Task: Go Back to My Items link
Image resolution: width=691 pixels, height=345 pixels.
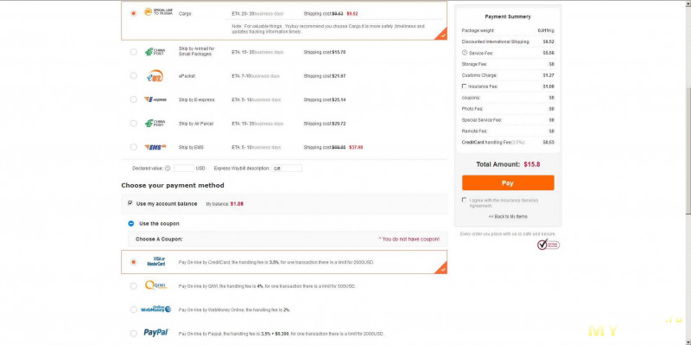Action: click(x=508, y=217)
